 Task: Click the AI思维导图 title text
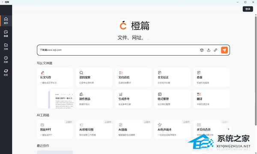[87, 130]
